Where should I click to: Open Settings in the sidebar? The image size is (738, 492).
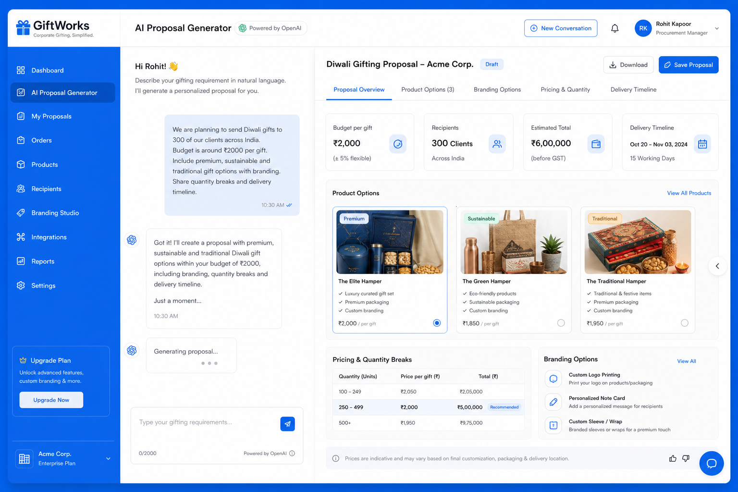(62, 285)
